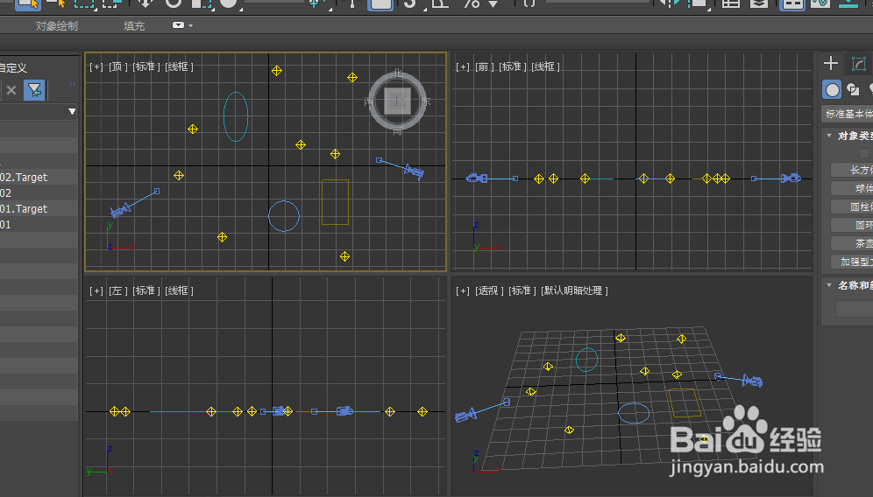873x497 pixels.
Task: Click the 圆环 torus button
Action: [x=852, y=225]
